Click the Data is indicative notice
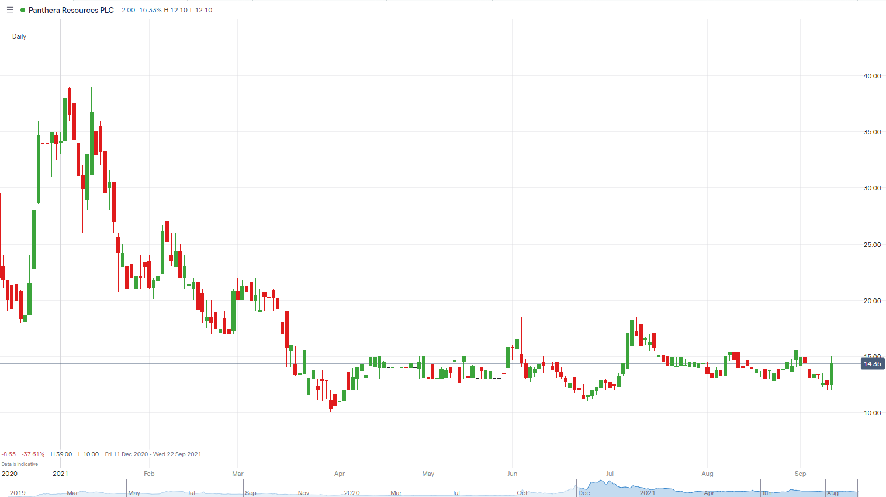Viewport: 886px width, 497px height. pyautogui.click(x=19, y=464)
